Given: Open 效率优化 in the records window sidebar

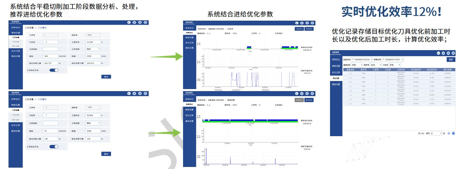Looking at the screenshot, I should pos(336,60).
